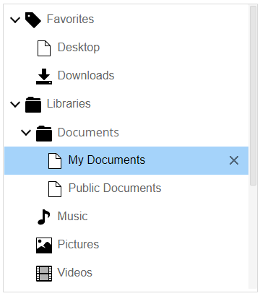Remove My Documents with the X button
This screenshot has width=260, height=296.
pos(234,160)
